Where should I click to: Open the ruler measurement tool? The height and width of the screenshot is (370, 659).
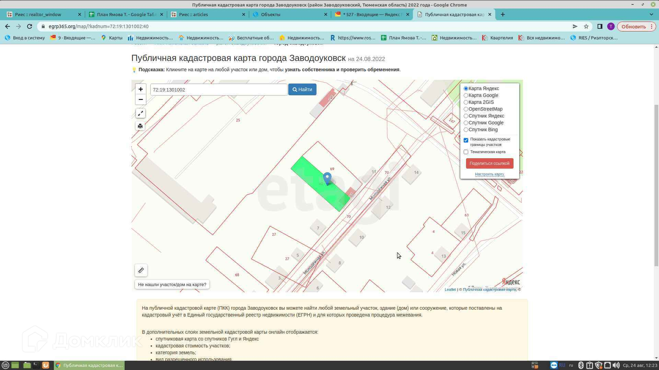click(141, 270)
